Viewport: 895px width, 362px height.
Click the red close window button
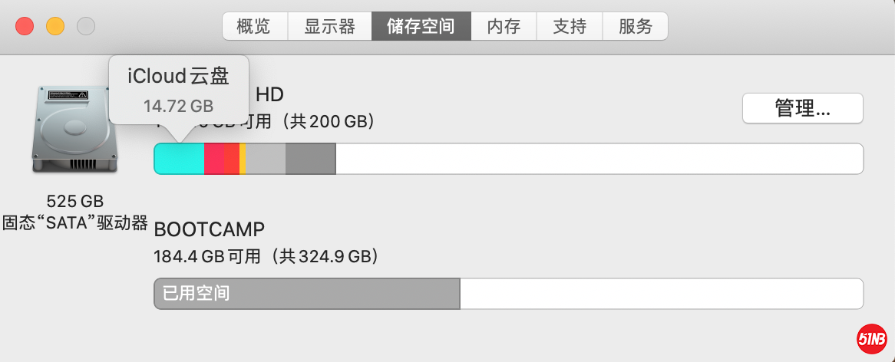[25, 27]
